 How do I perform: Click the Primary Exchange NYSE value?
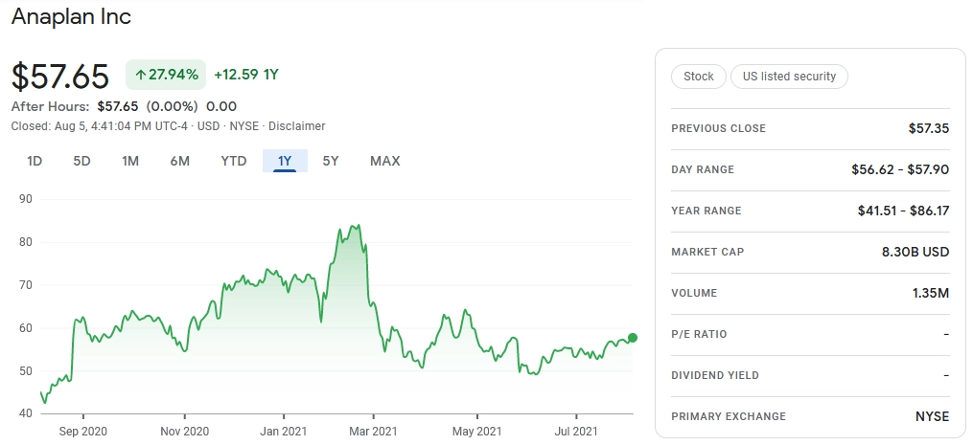[932, 416]
